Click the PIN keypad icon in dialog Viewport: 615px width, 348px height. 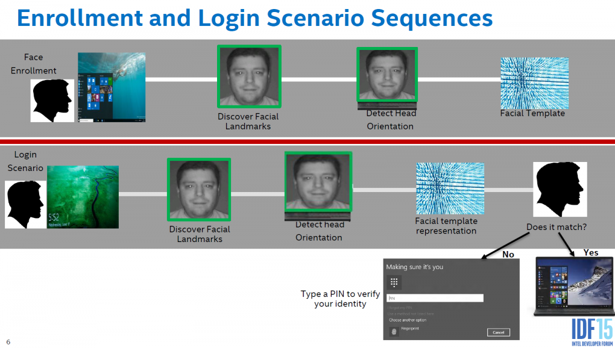[x=394, y=282]
